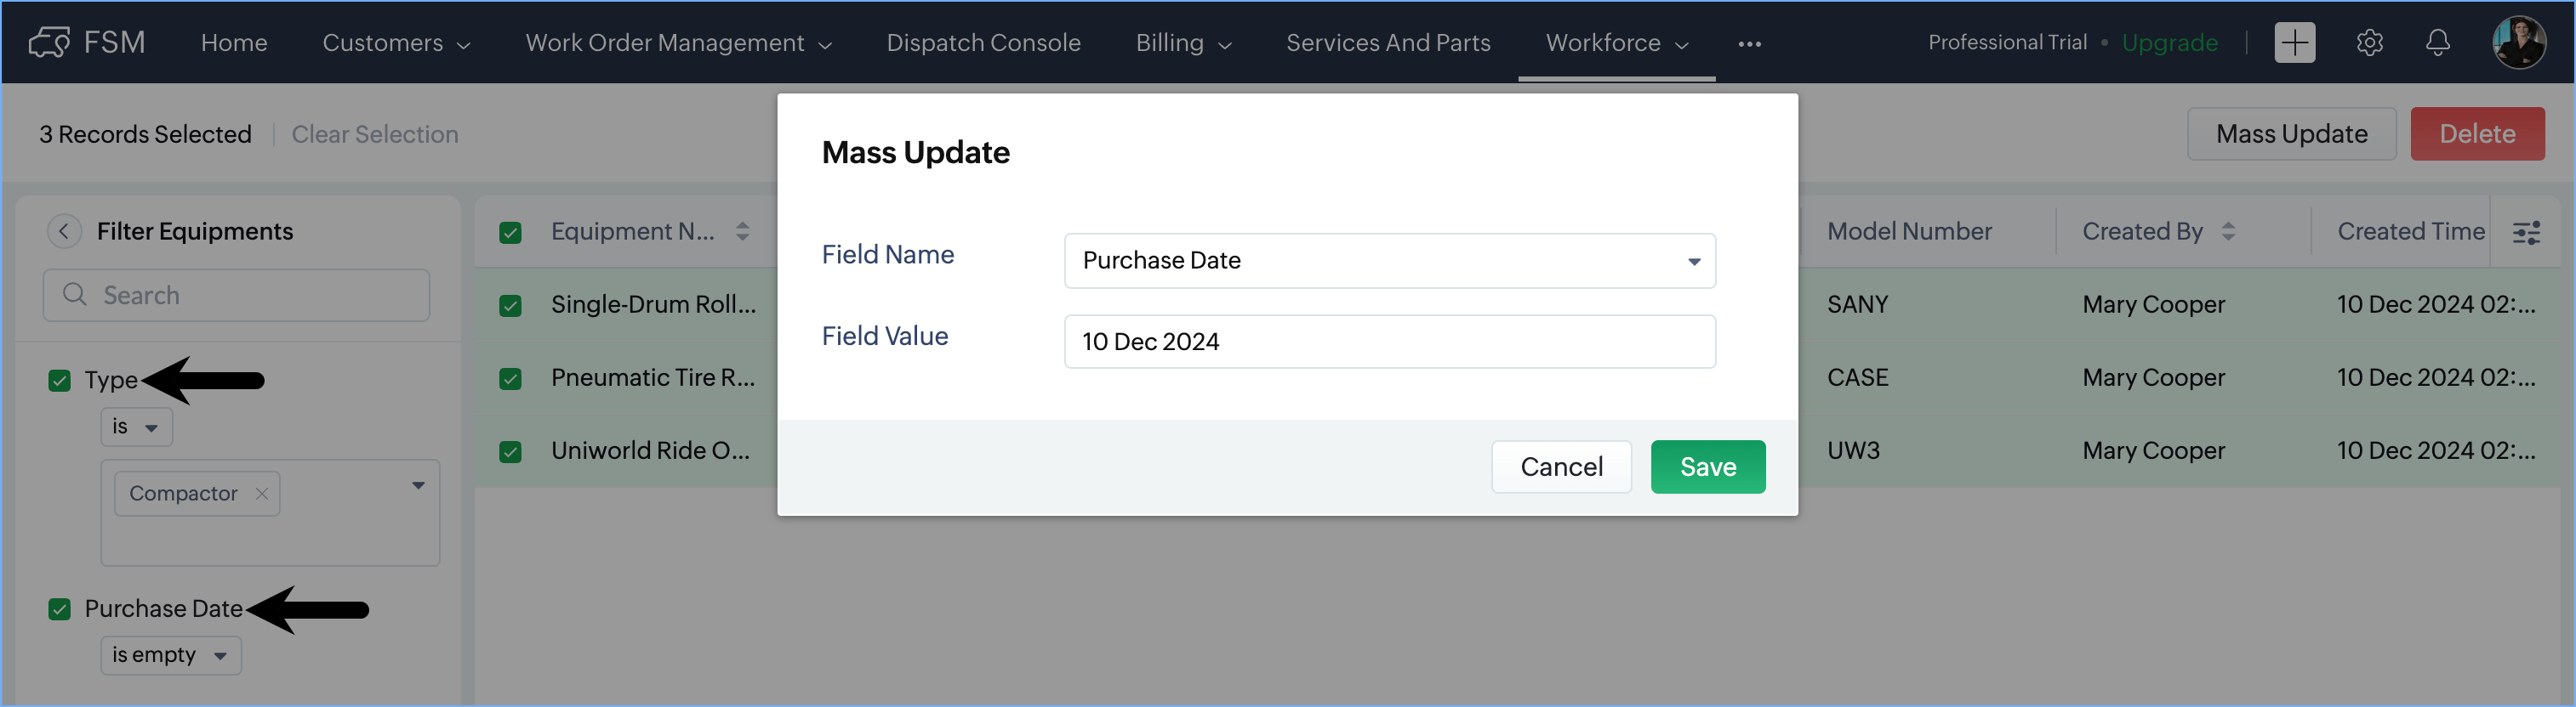This screenshot has width=2576, height=707.
Task: Open the Workforce menu
Action: [x=1615, y=43]
